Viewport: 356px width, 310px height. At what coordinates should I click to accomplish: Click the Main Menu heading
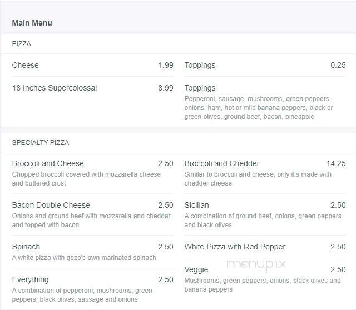pyautogui.click(x=32, y=23)
